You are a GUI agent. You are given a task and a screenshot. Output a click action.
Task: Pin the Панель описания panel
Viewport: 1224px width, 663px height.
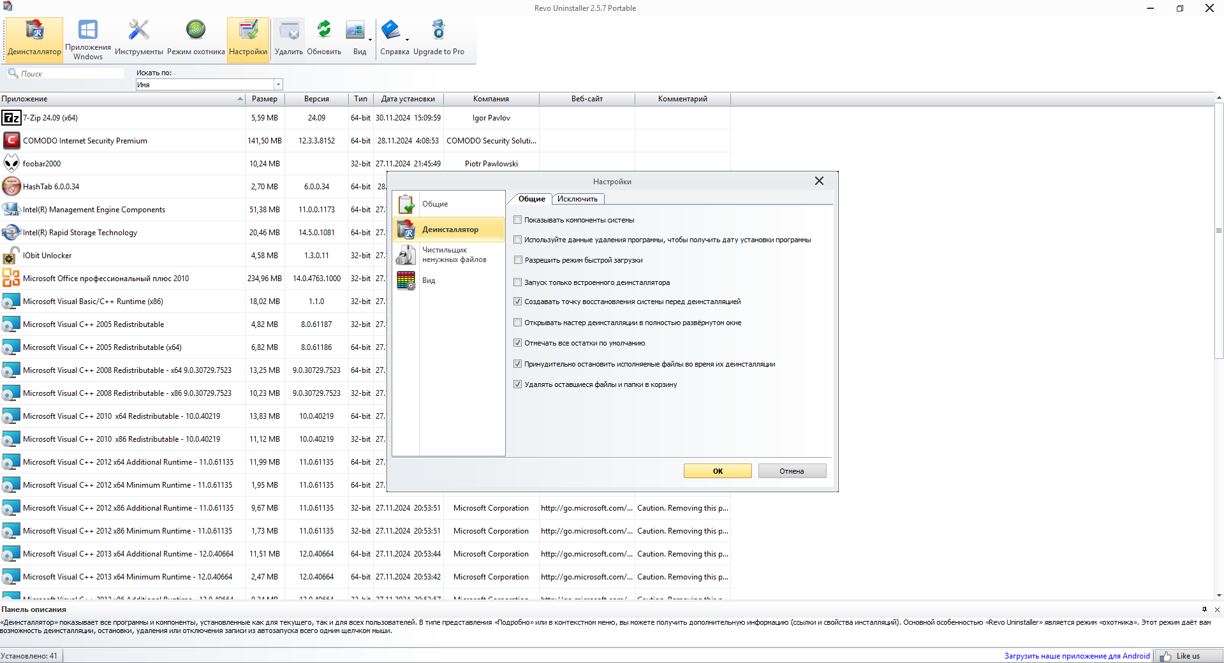pos(1204,609)
